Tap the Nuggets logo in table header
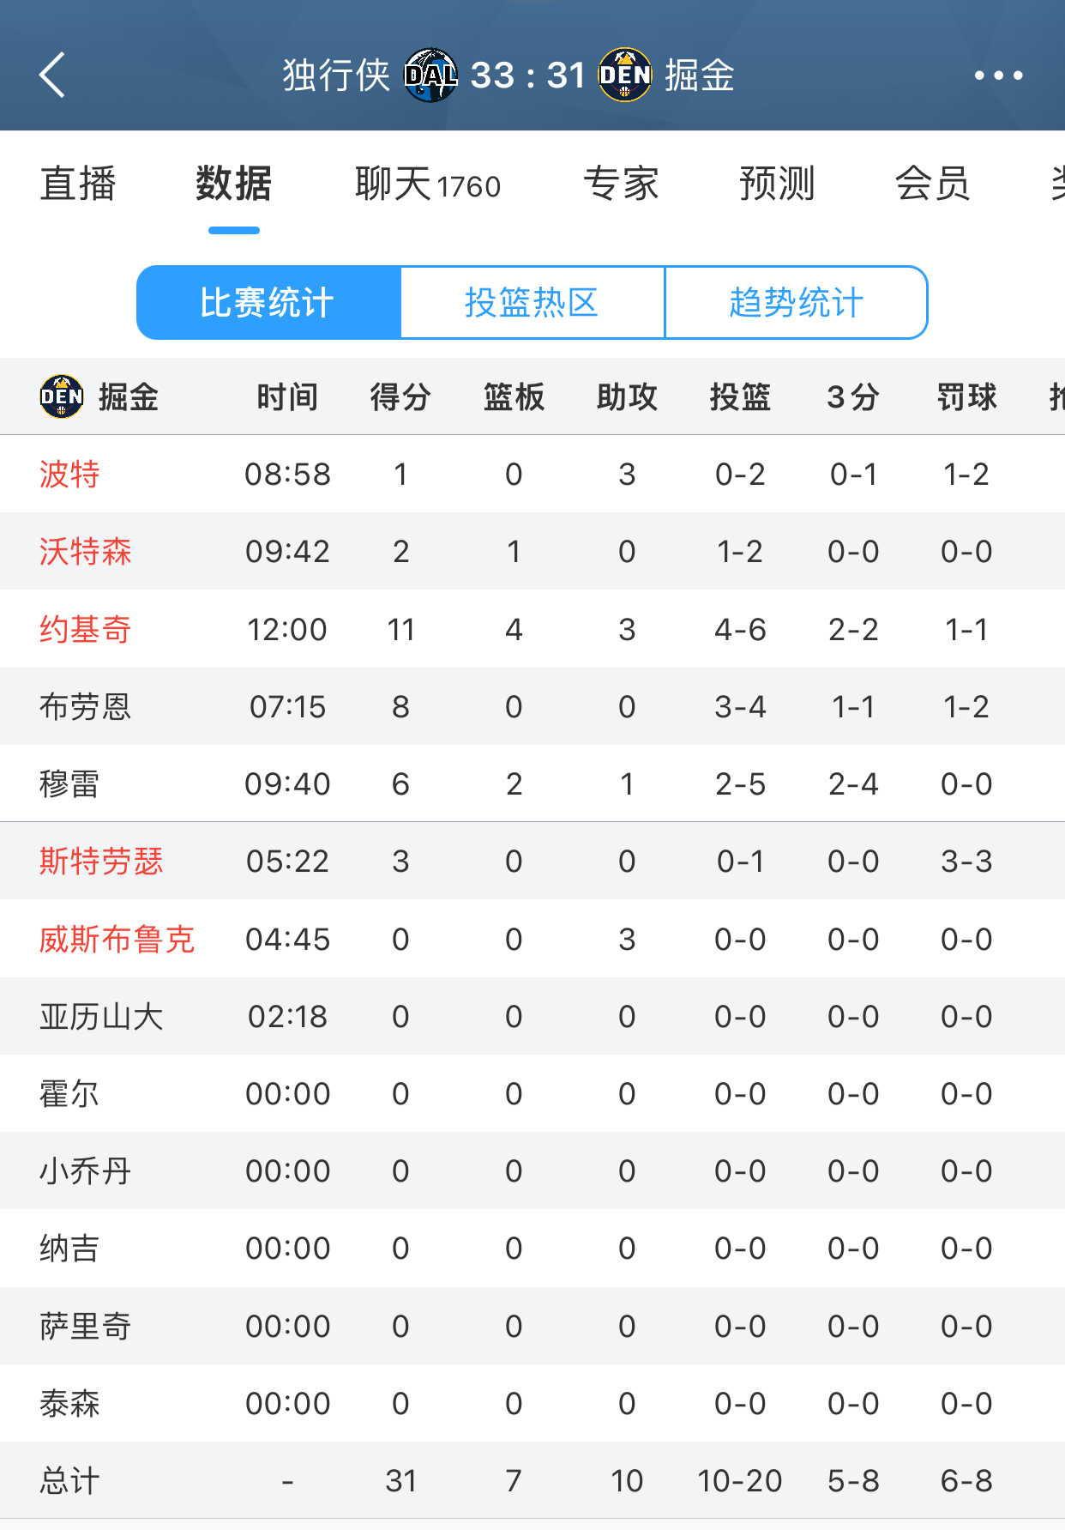Screen dimensions: 1065x1530 tap(62, 396)
